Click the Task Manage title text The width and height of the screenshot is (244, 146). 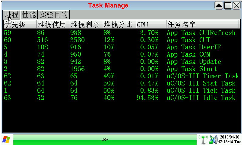(x=108, y=5)
